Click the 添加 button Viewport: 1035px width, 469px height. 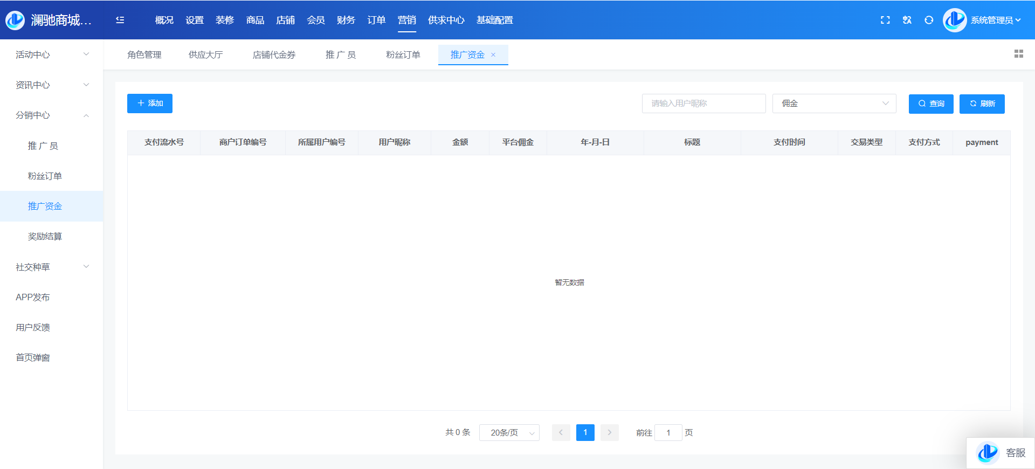click(150, 104)
